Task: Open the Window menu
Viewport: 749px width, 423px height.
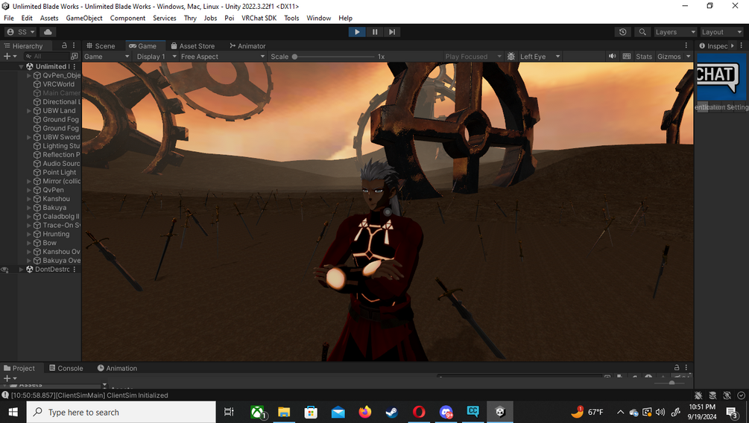Action: 319,18
